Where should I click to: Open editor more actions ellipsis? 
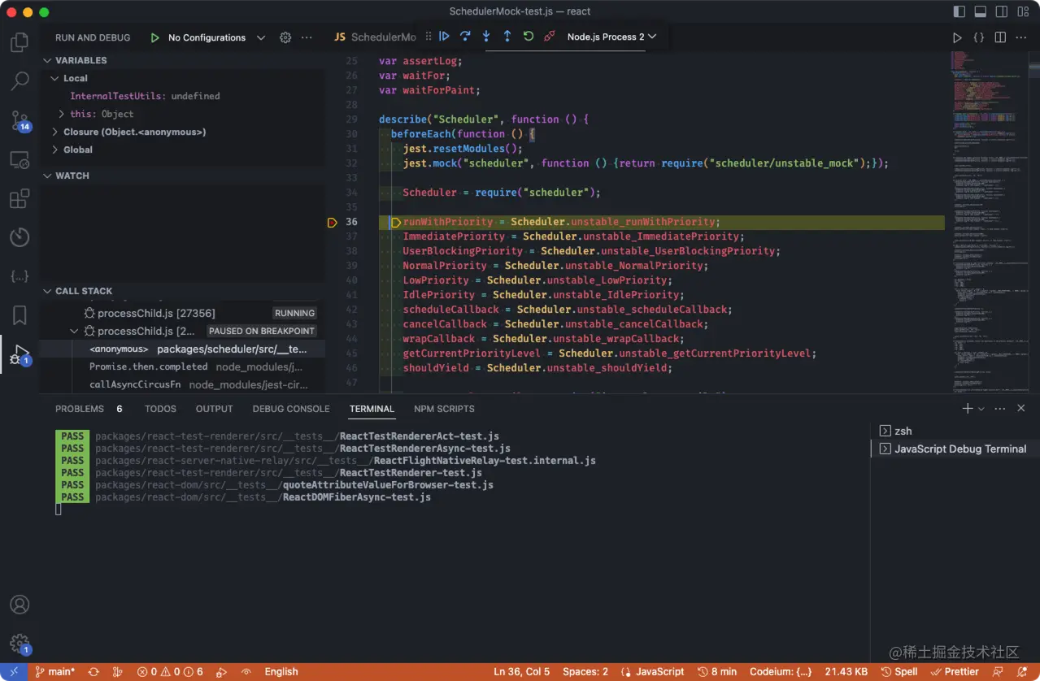[1021, 37]
